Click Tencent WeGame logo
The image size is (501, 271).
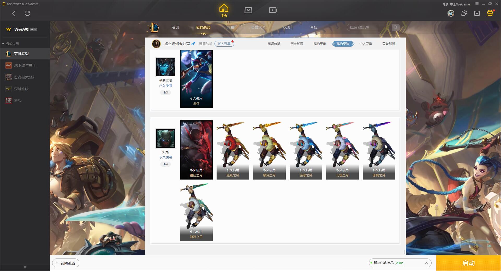pos(20,4)
